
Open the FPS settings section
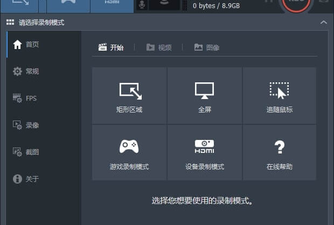pos(44,99)
